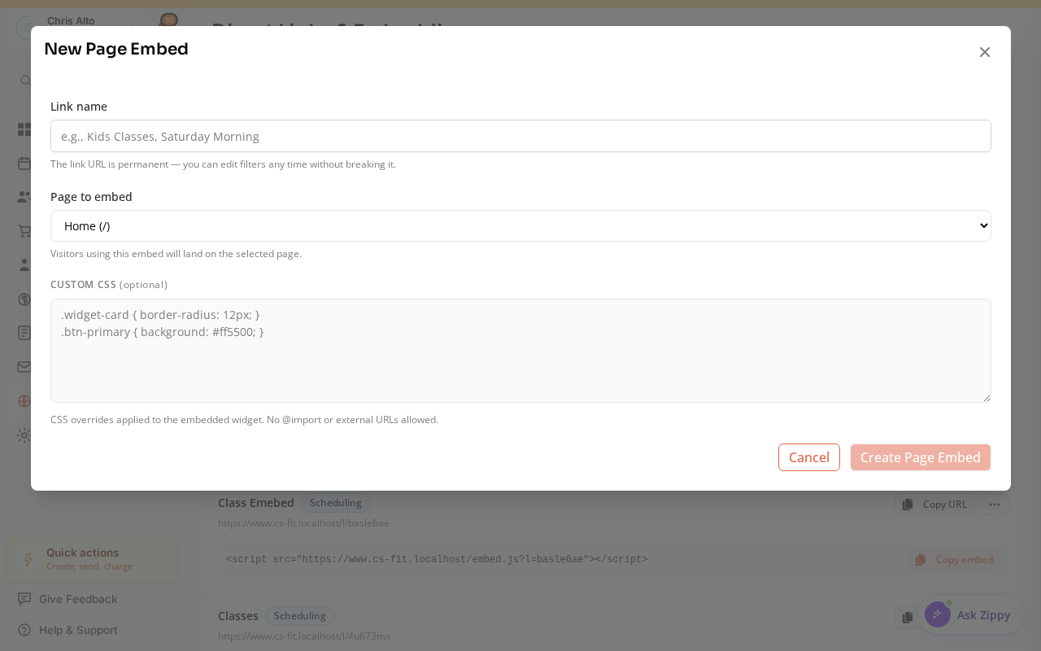Open the document icon in sidebar
This screenshot has width=1041, height=651.
click(24, 333)
